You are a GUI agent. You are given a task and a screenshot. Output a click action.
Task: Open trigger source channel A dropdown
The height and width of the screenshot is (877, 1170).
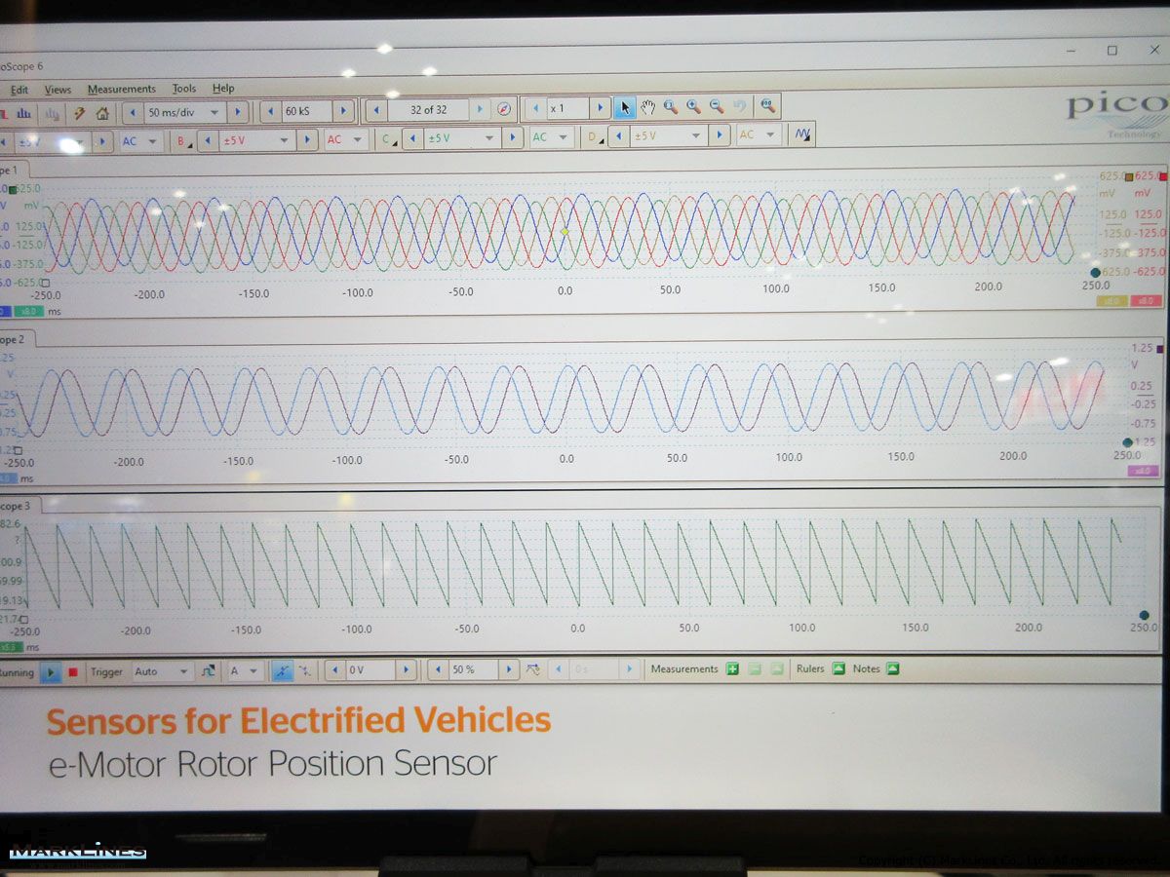pyautogui.click(x=244, y=671)
